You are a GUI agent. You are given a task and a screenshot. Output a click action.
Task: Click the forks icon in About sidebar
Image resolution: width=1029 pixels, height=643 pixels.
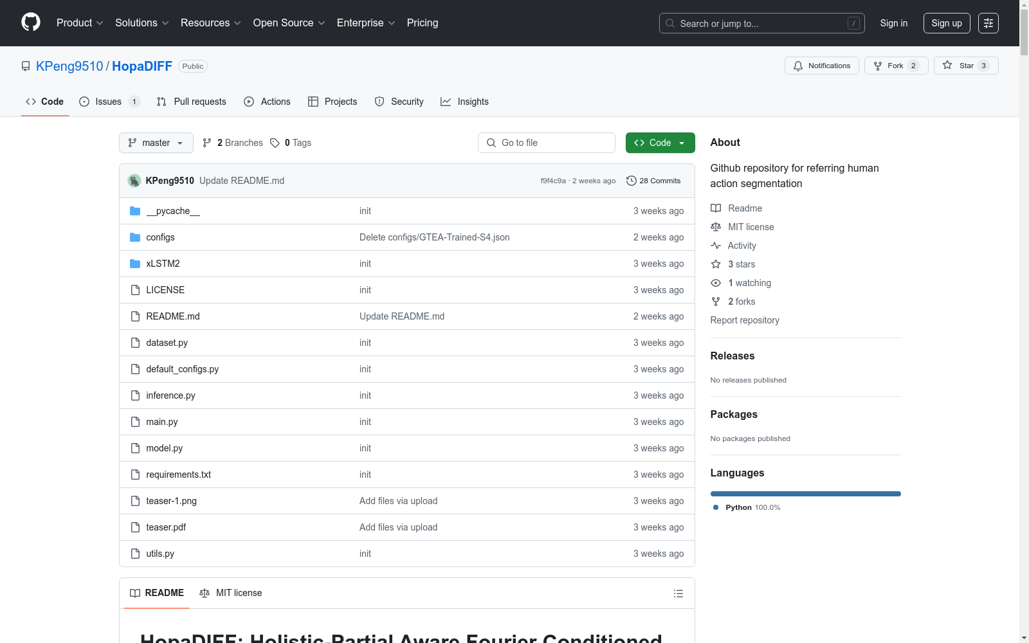pyautogui.click(x=716, y=302)
